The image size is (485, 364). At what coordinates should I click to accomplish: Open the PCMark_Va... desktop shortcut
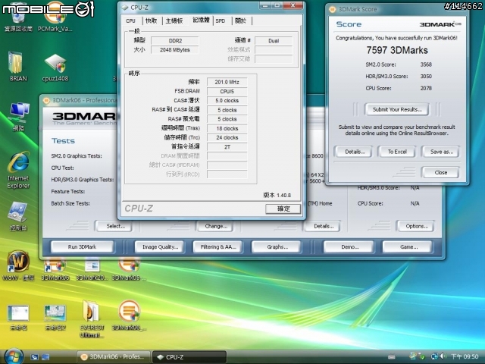[55, 17]
